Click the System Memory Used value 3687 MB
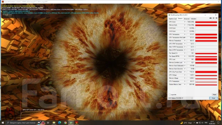Image resolution: width=222 pixels, height=125 pixels. tap(191, 84)
